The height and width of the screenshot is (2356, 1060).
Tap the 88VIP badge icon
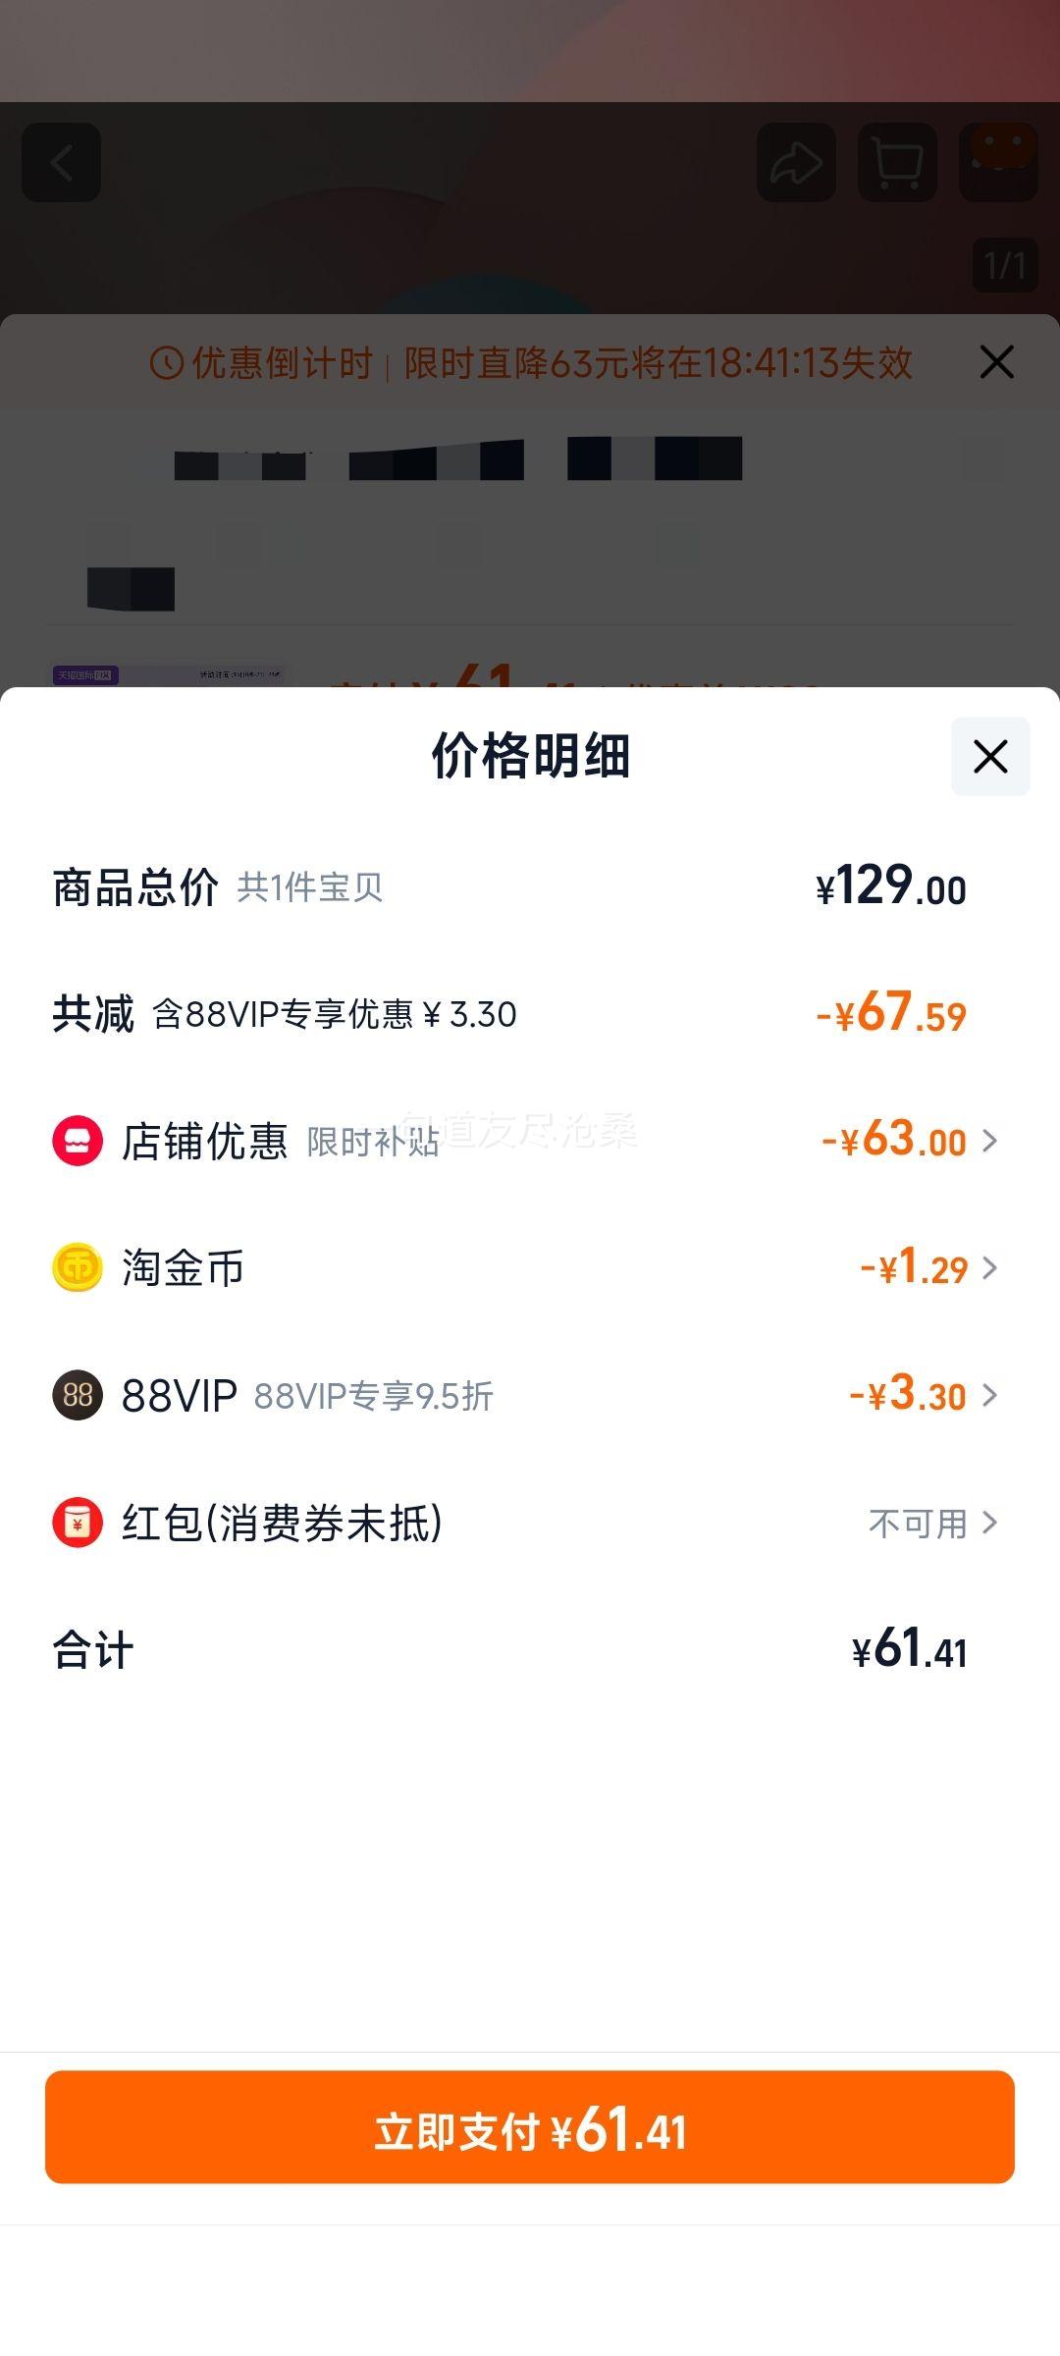tap(78, 1395)
